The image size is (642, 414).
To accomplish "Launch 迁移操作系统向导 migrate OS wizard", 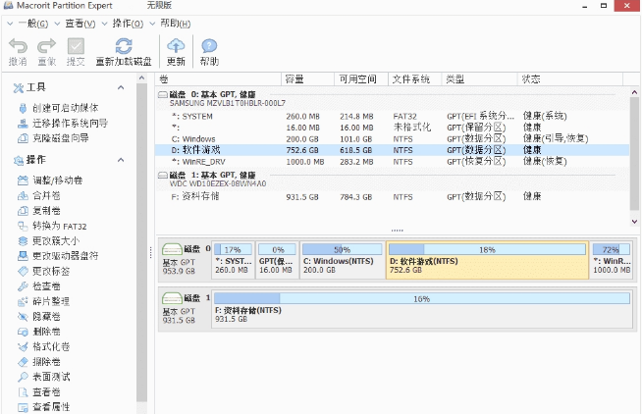I will click(63, 124).
